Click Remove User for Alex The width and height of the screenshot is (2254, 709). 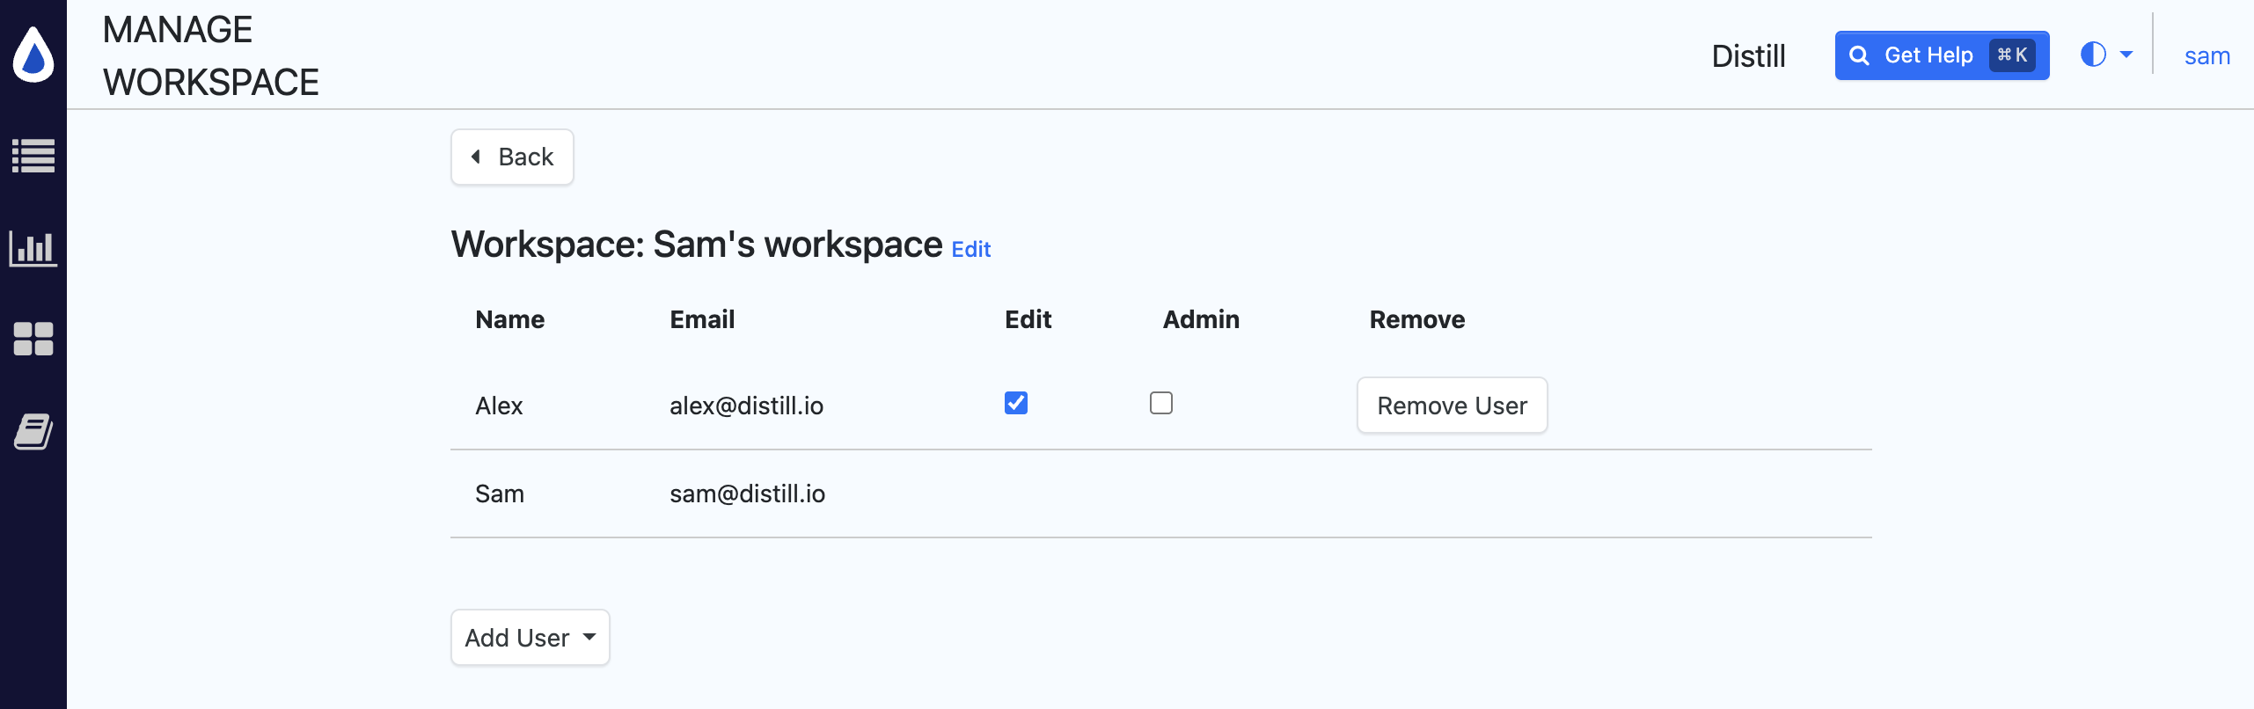pyautogui.click(x=1452, y=406)
